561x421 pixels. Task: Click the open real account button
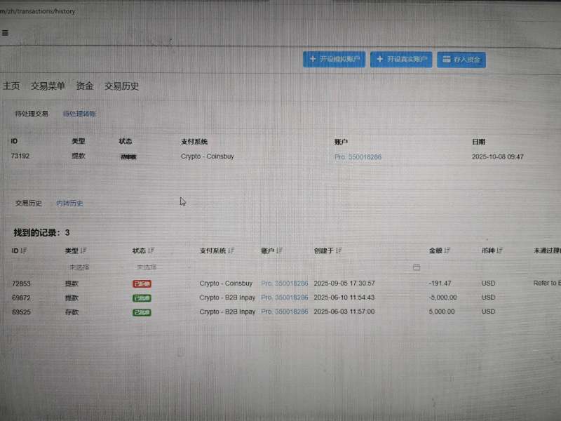[401, 59]
